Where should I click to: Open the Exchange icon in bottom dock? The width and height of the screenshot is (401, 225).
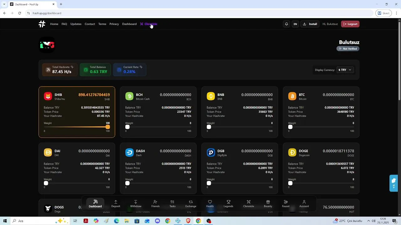[191, 204]
